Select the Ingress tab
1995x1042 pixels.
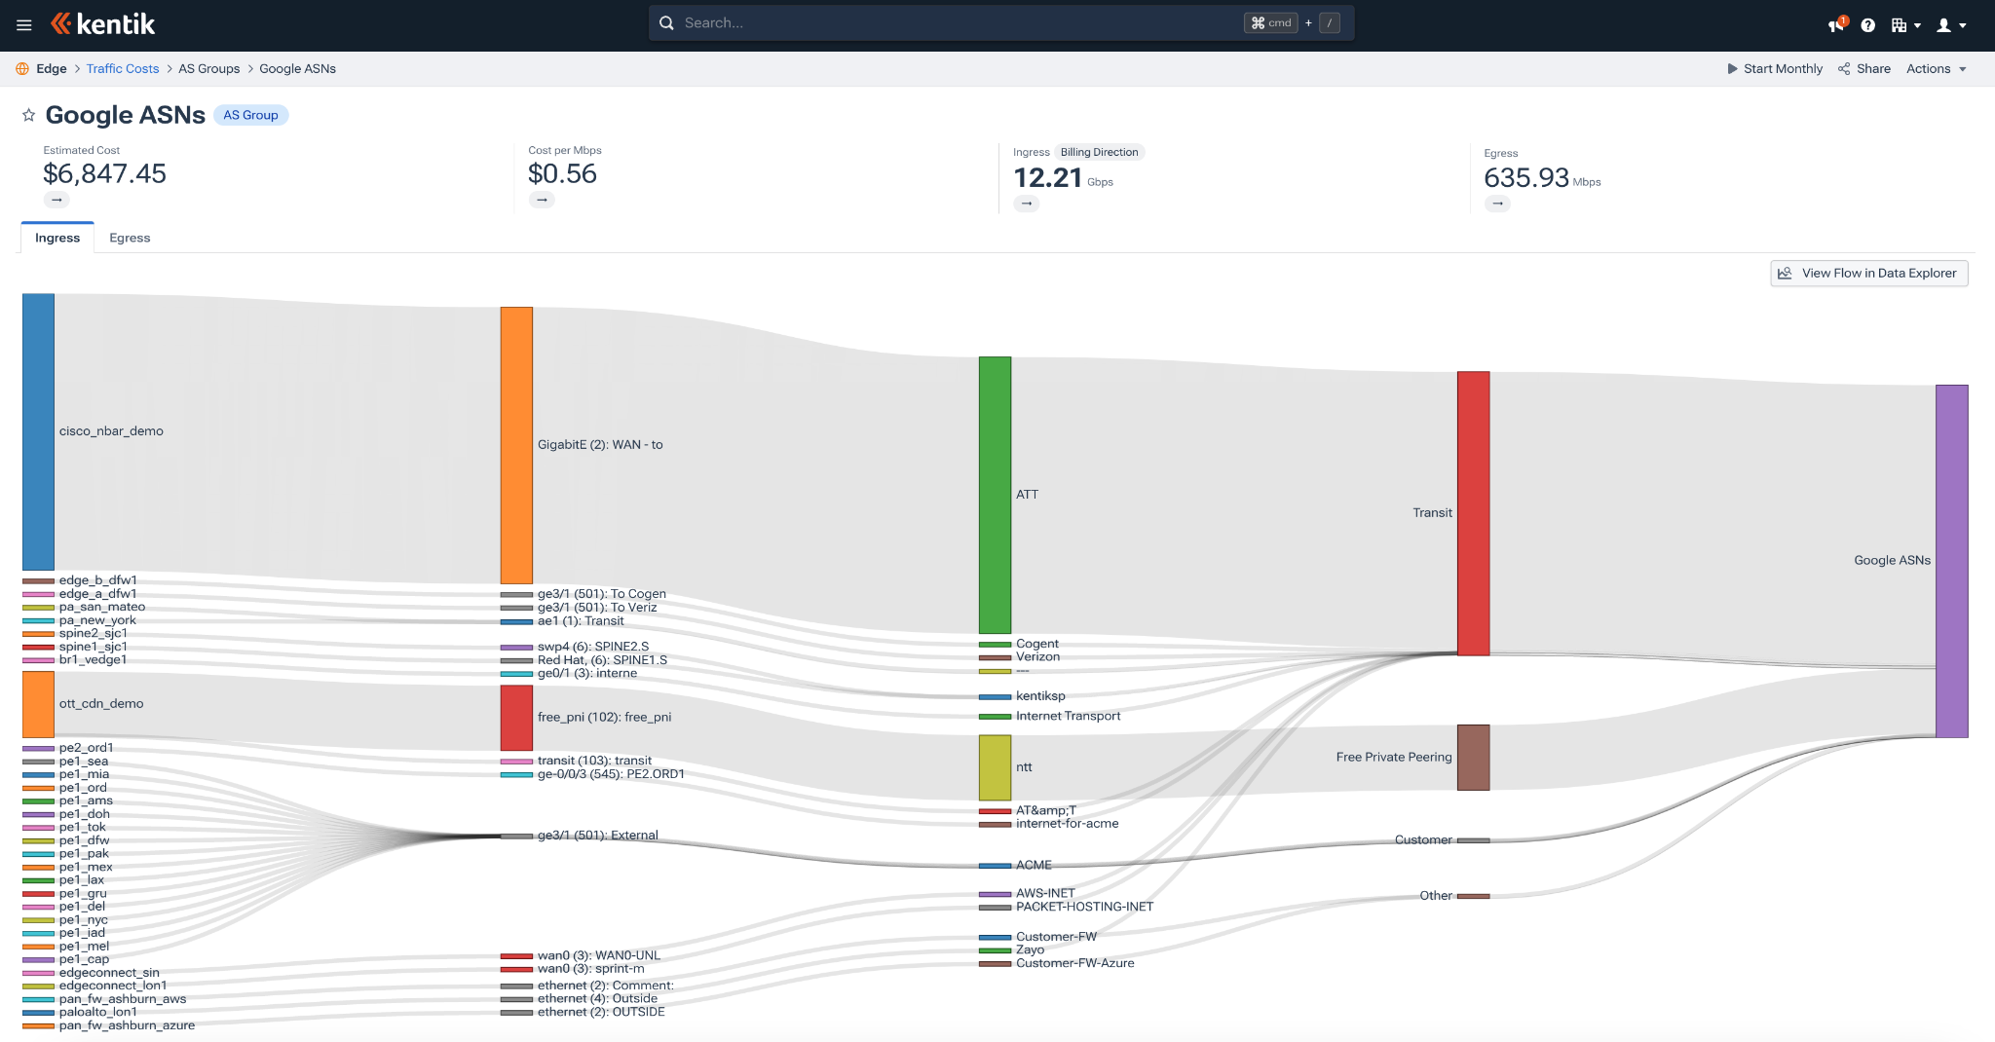[57, 238]
